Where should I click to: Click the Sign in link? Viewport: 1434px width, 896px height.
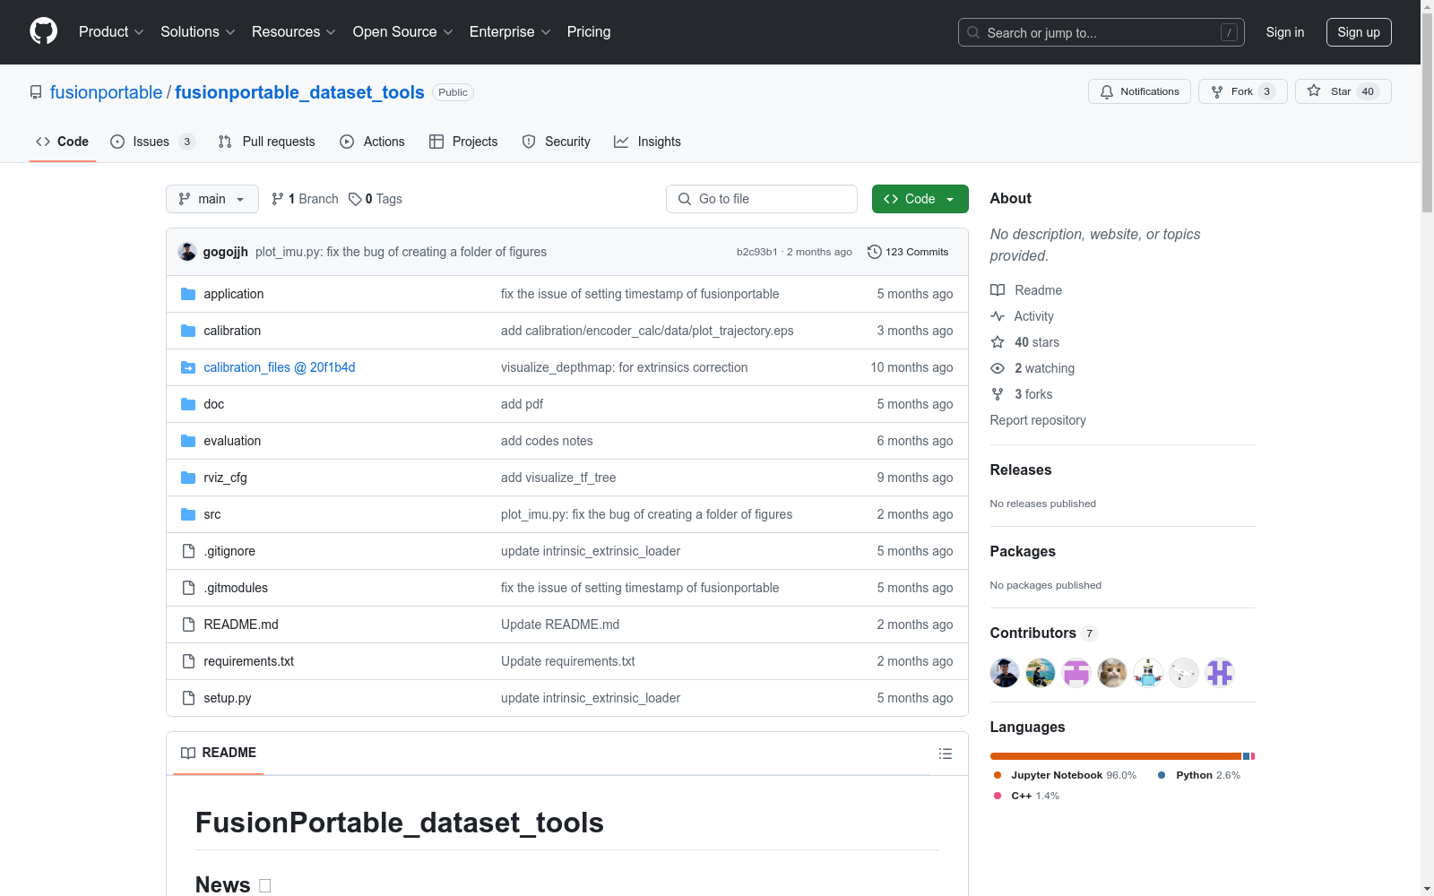point(1285,32)
